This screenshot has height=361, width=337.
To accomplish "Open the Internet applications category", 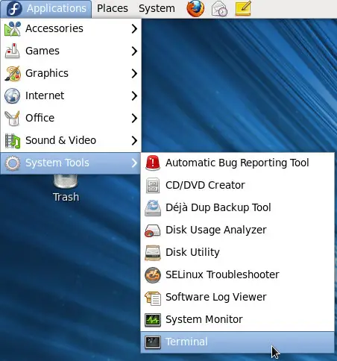I will pyautogui.click(x=71, y=95).
